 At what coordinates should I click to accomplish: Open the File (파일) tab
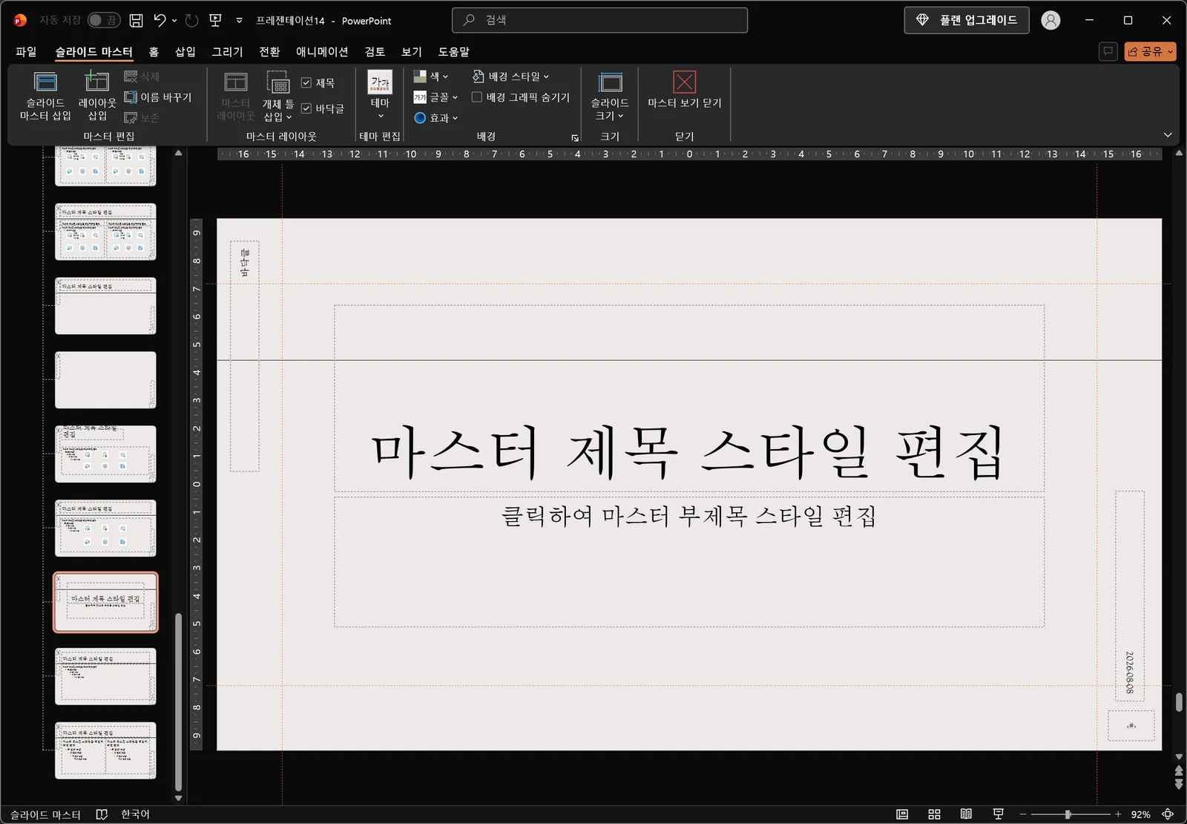(x=26, y=51)
